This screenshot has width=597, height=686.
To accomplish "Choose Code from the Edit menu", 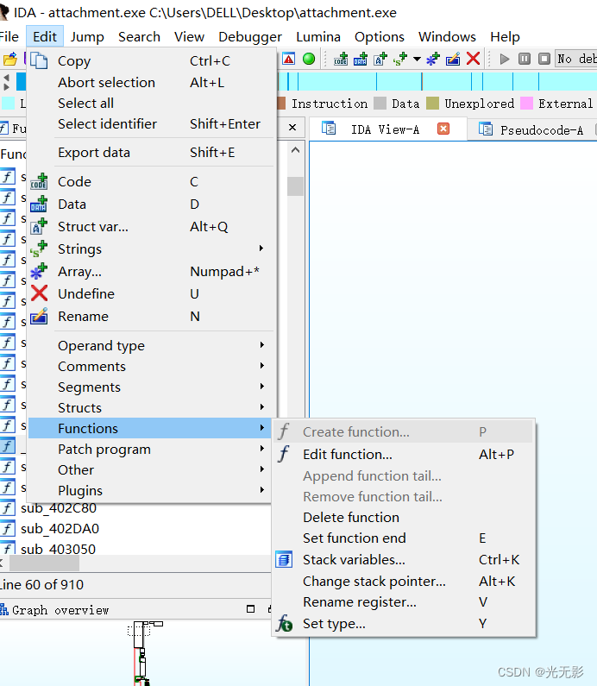I will 150,181.
